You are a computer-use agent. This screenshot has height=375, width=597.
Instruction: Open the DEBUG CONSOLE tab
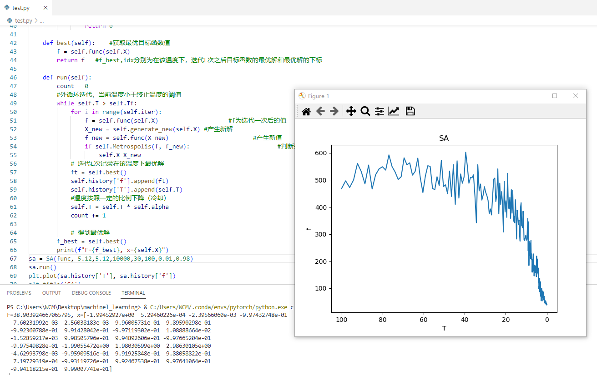point(91,293)
